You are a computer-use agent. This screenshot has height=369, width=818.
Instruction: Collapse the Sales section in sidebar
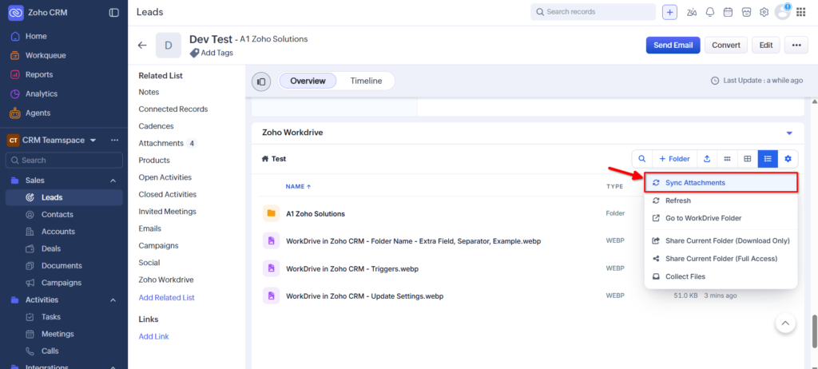pos(113,181)
